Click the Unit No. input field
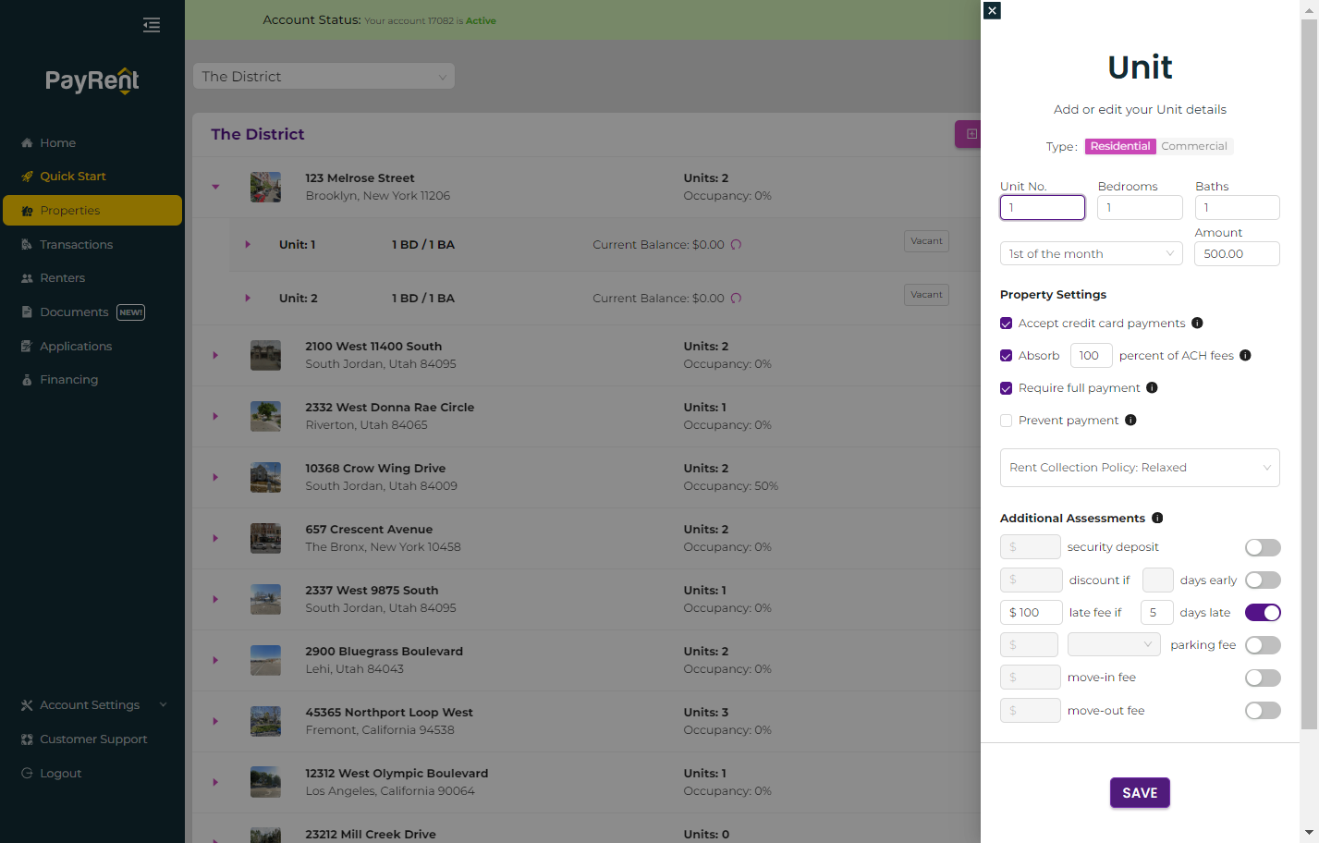The width and height of the screenshot is (1319, 843). pyautogui.click(x=1043, y=208)
